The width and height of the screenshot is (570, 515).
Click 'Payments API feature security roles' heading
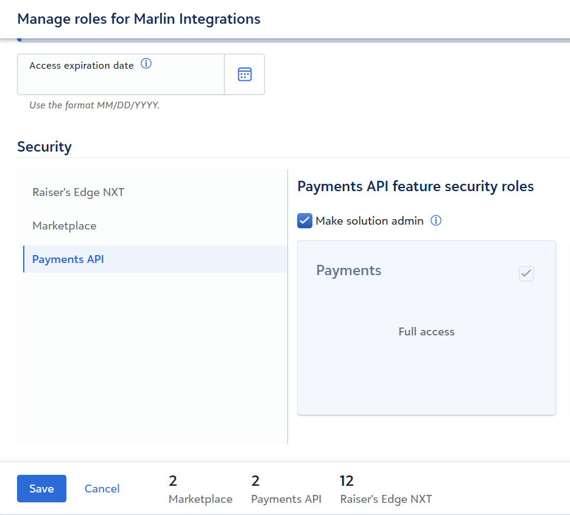click(415, 187)
